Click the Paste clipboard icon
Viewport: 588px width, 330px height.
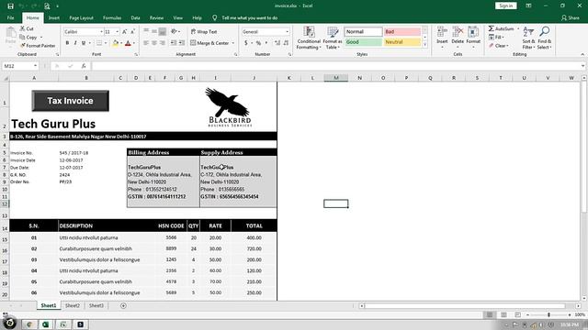[10, 36]
